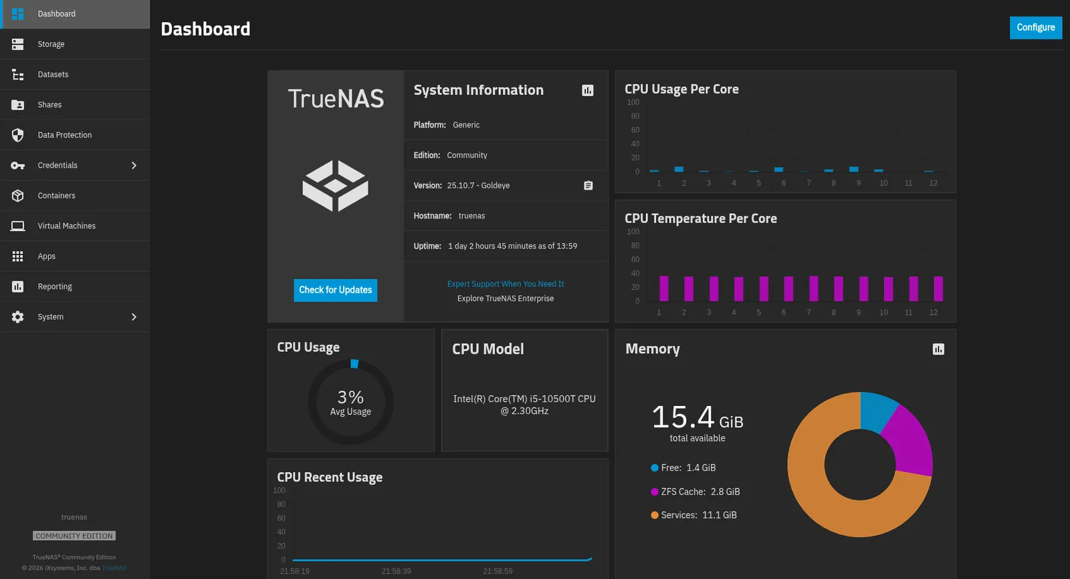
Task: Click the Hostname truenas value
Action: tap(472, 216)
